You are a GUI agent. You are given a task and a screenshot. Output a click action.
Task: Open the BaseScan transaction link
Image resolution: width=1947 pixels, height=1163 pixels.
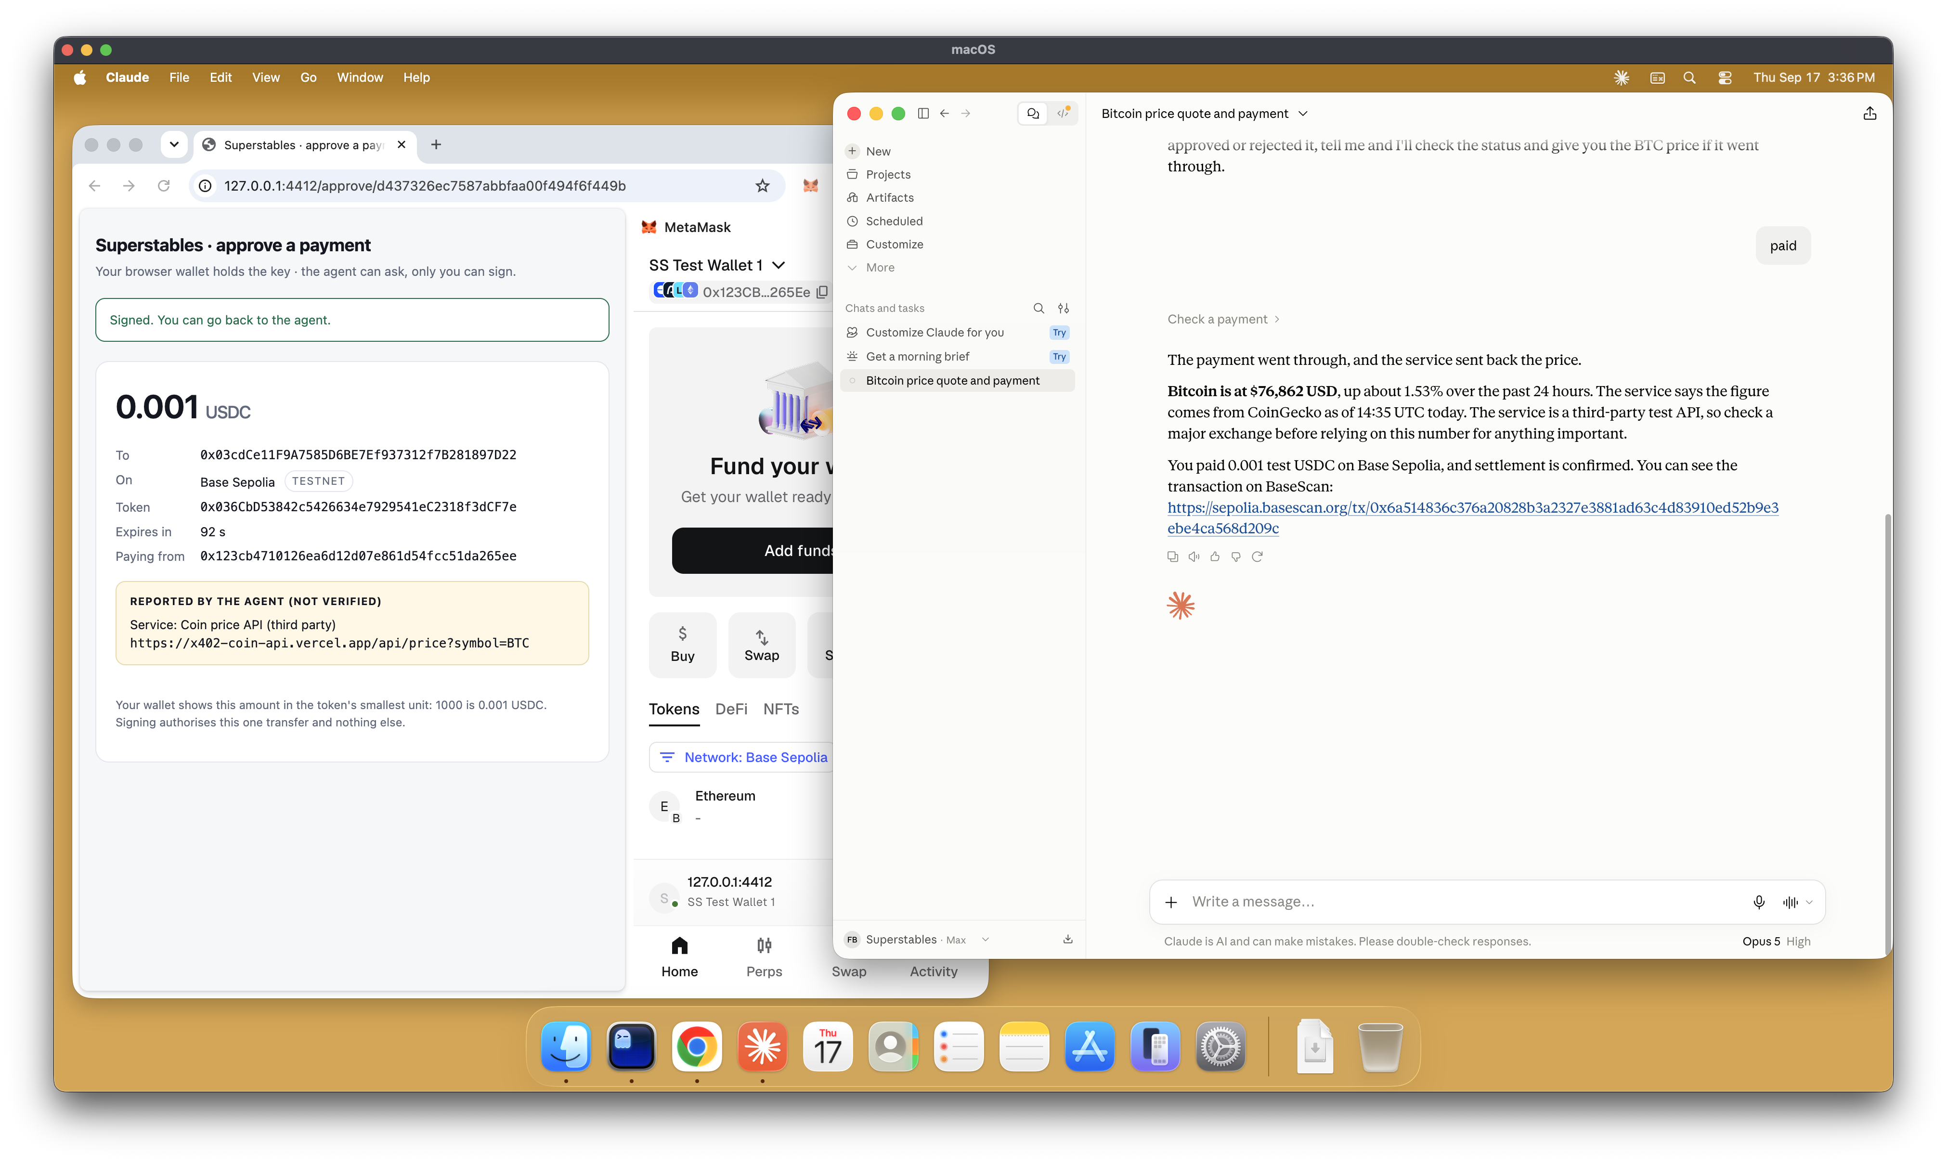pos(1472,518)
